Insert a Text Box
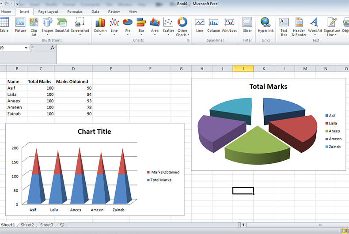Image resolution: width=349 pixels, height=234 pixels. click(284, 26)
